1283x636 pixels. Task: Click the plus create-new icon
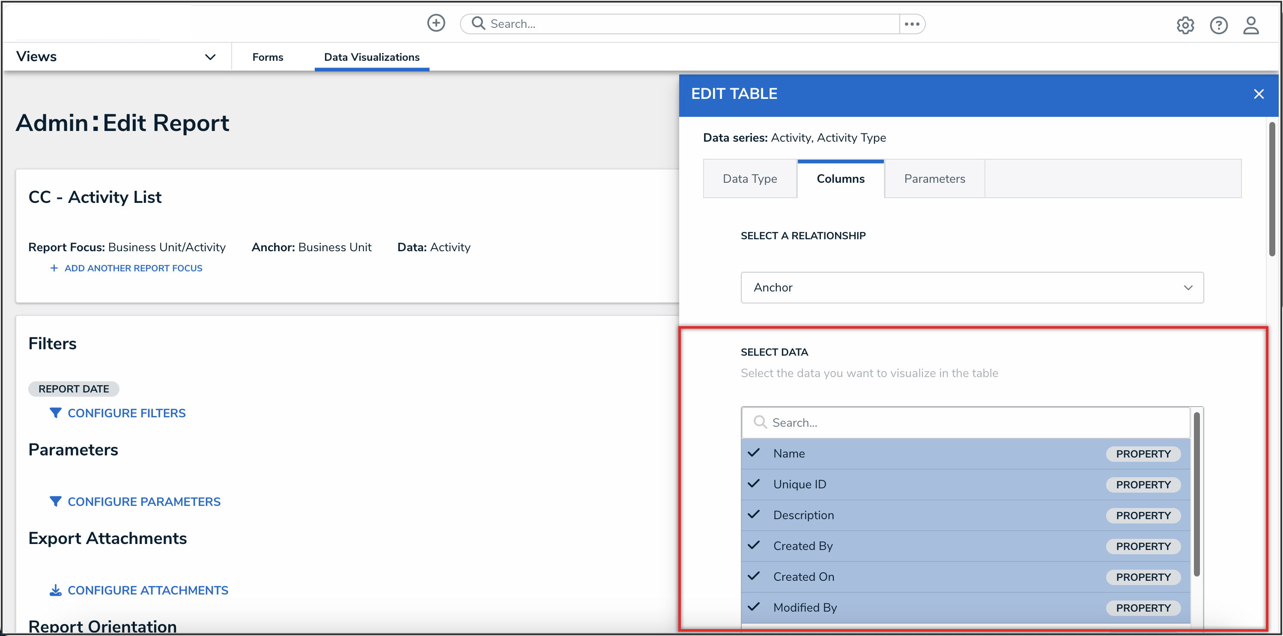pos(436,23)
